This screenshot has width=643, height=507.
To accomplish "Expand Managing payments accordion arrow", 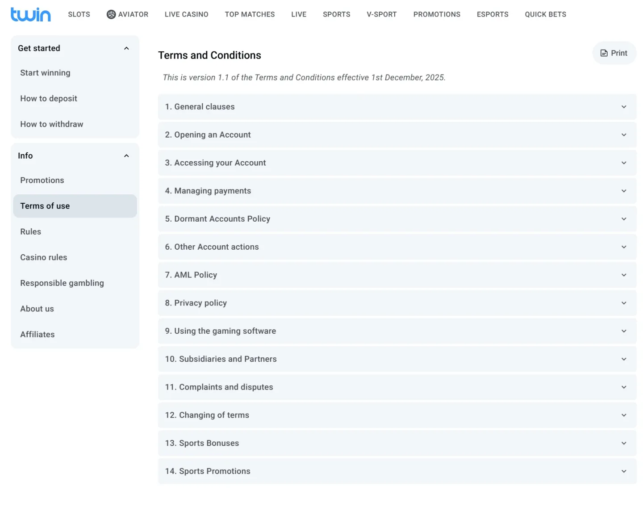I will pos(623,191).
